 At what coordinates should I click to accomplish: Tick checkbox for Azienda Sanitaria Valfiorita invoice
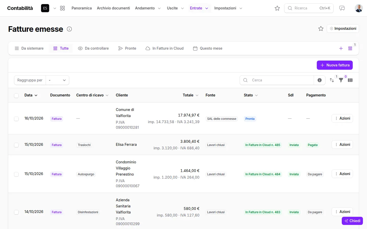(16, 212)
